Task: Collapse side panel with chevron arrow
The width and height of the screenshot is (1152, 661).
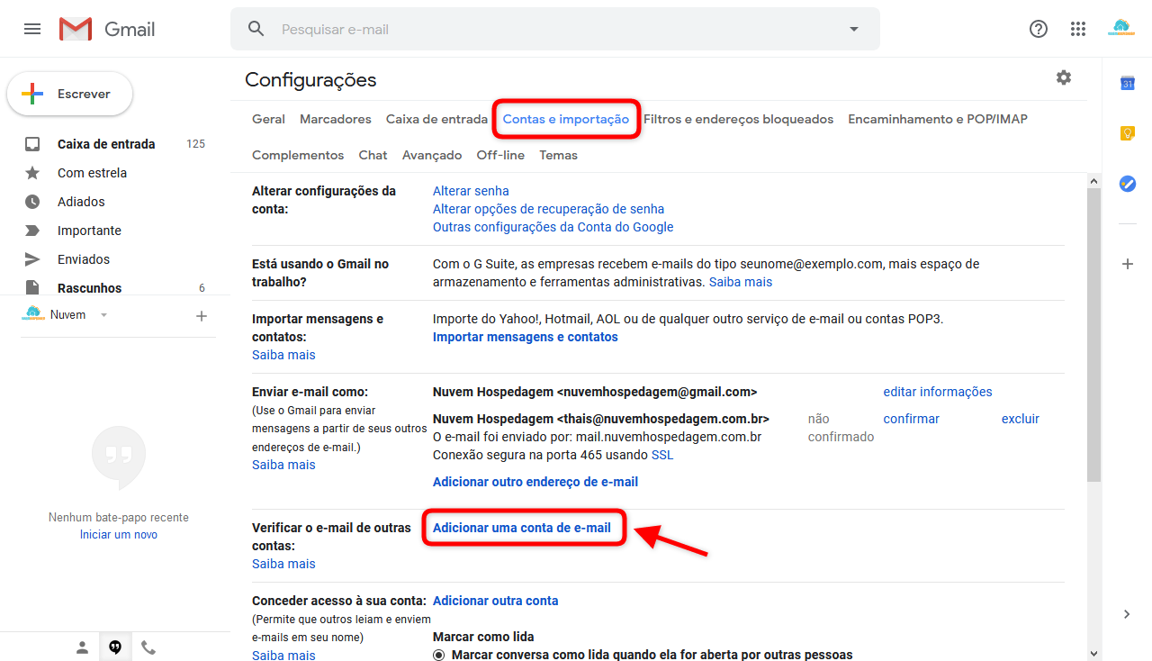Action: click(x=1127, y=614)
